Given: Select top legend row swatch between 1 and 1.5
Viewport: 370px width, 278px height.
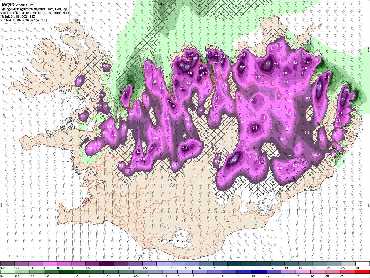Looking at the screenshot, I should pos(78,264).
